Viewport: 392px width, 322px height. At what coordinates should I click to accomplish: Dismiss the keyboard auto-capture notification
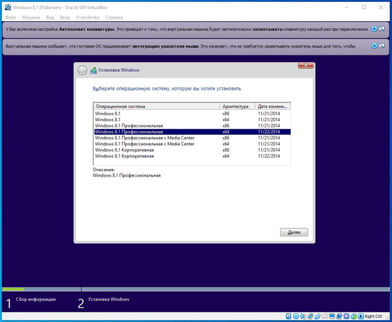(374, 29)
